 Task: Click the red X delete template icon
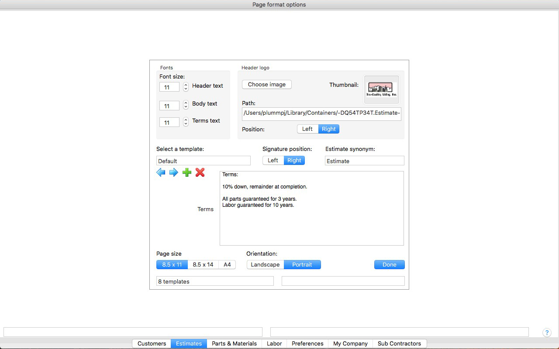[x=200, y=173]
